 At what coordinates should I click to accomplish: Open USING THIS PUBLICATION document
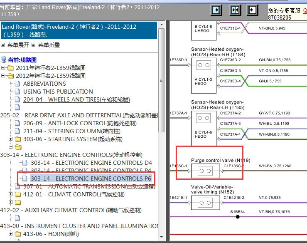(58, 92)
